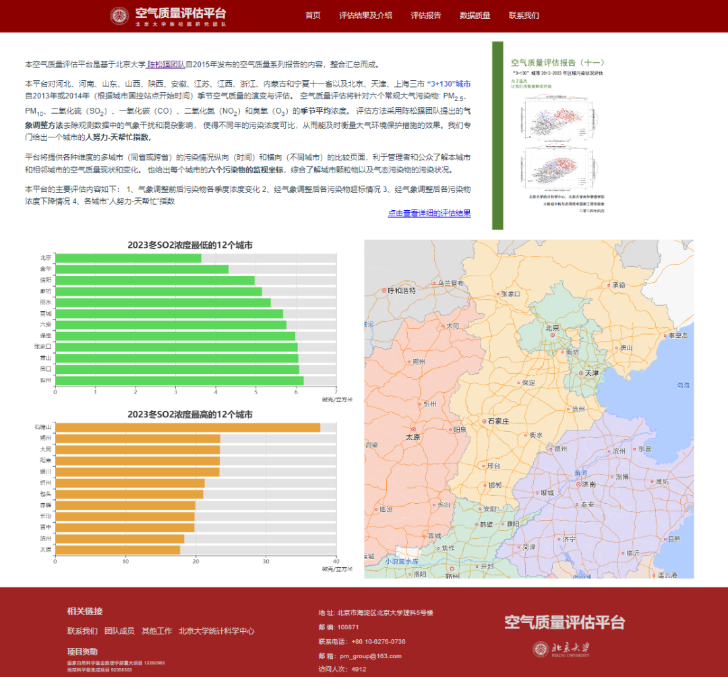Click the 太原 city marker on map
Screen dimensions: 728x677
point(413,429)
